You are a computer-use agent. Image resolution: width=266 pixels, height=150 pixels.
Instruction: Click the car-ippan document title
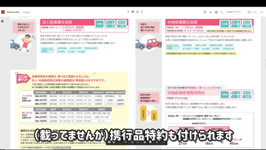click(27, 12)
